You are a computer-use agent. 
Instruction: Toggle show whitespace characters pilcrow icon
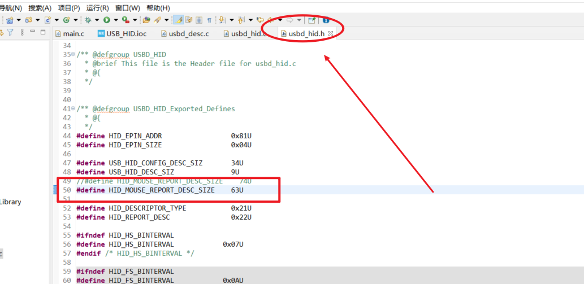(209, 20)
